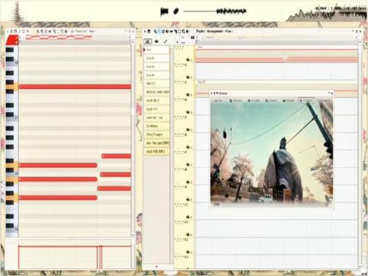Viewport: 368px width, 276px height.
Task: Click Piano roll vertical scrollbar down arrow
Action: 133,235
